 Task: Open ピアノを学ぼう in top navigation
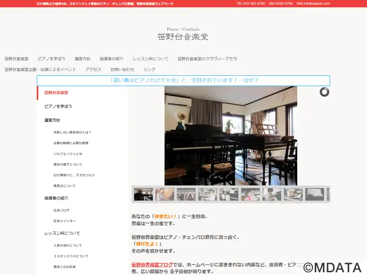(51, 59)
